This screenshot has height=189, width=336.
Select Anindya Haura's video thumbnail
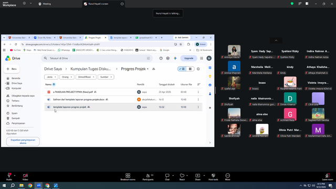[234, 51]
